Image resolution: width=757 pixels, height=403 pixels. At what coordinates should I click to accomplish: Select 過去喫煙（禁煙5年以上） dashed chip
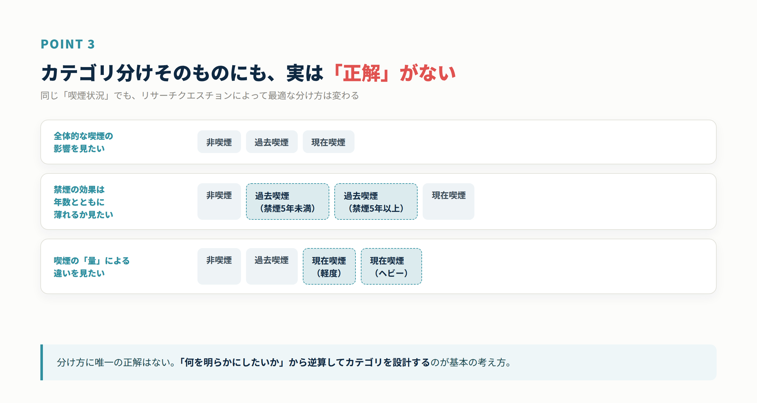point(376,201)
